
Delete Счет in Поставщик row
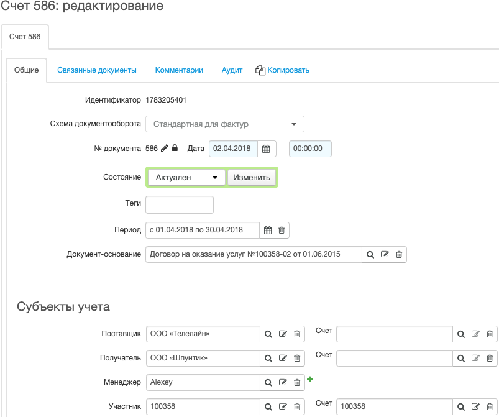(x=490, y=334)
